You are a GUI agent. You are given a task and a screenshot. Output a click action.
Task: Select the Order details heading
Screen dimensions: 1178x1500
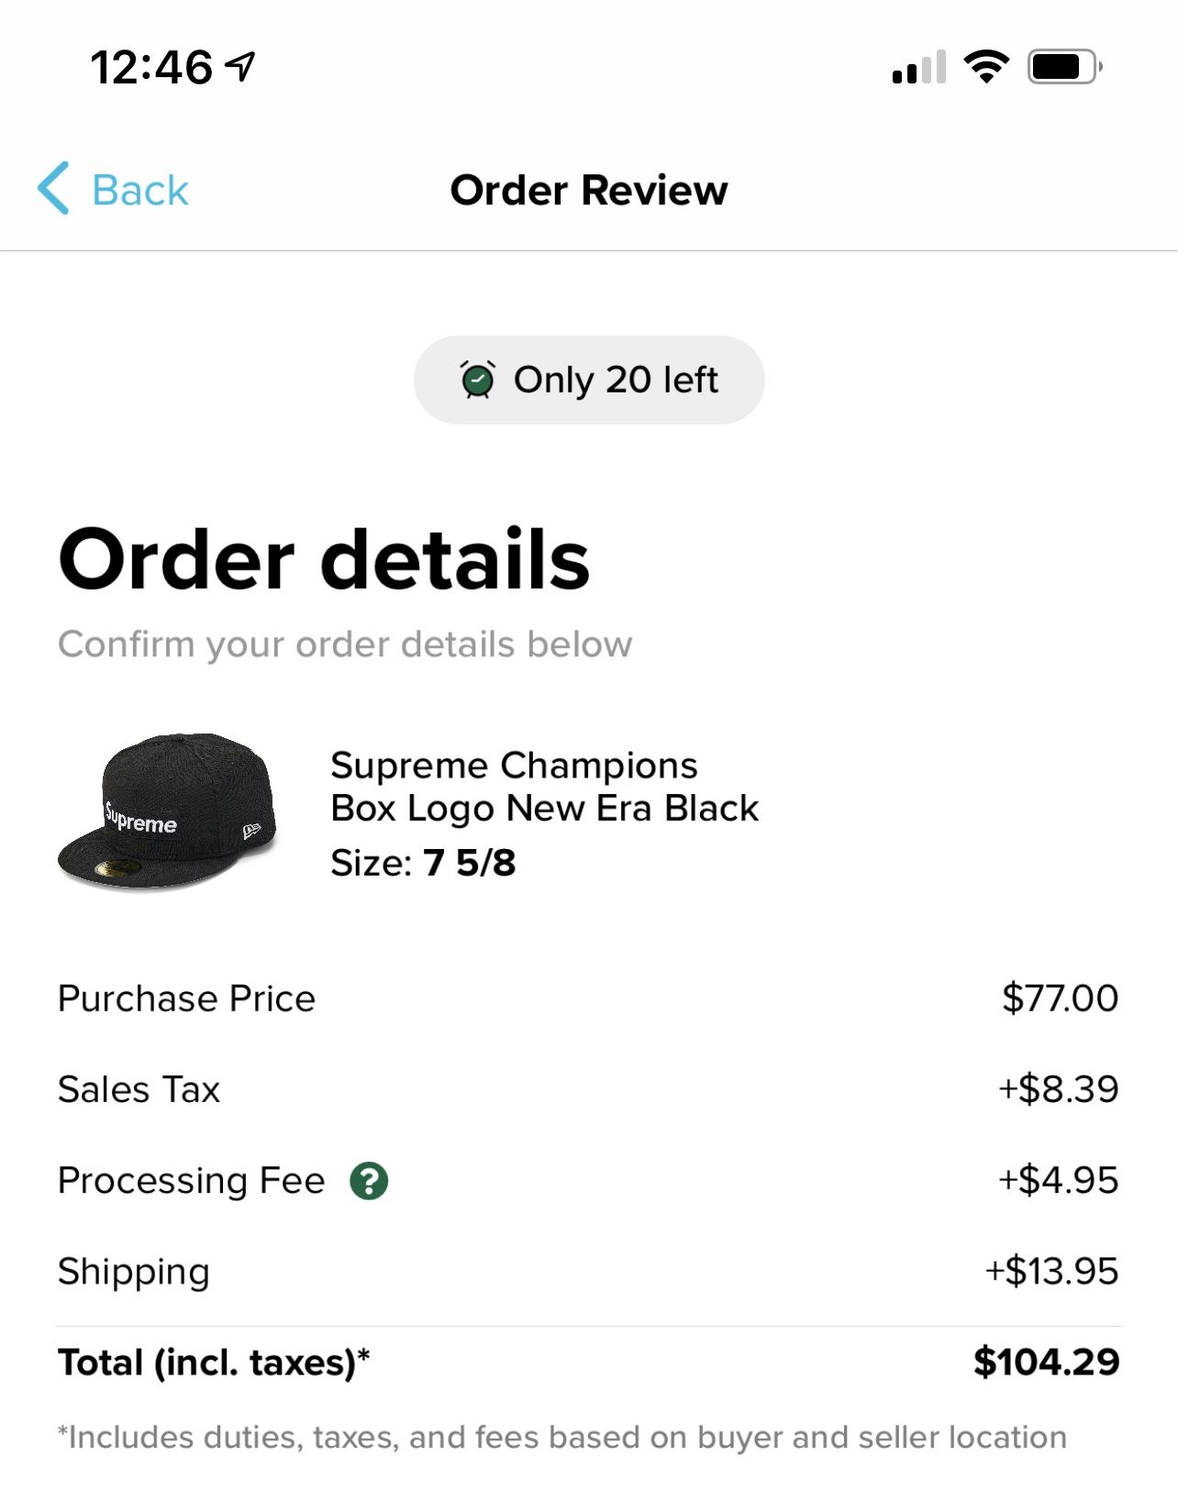[323, 557]
